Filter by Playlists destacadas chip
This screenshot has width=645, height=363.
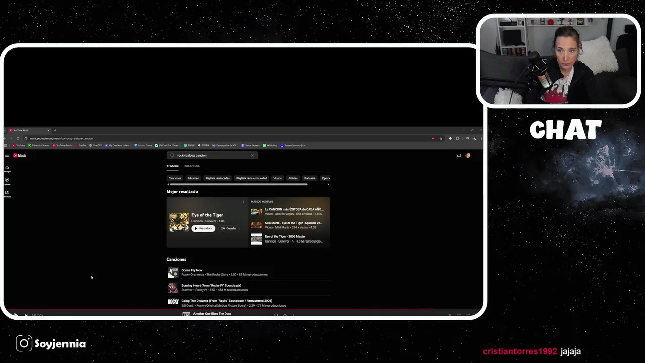pos(217,178)
